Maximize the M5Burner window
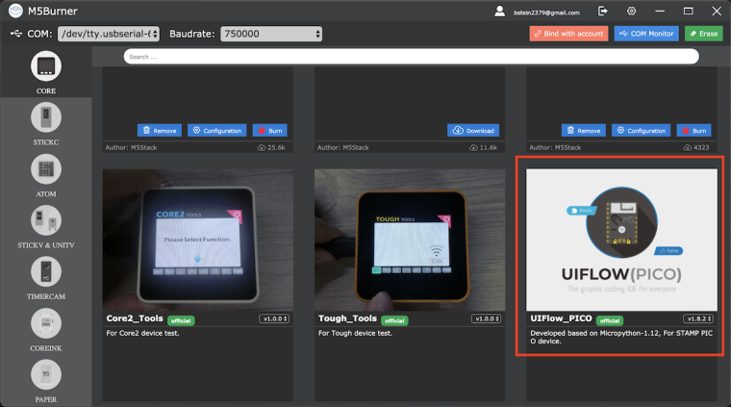731x407 pixels. [x=688, y=11]
